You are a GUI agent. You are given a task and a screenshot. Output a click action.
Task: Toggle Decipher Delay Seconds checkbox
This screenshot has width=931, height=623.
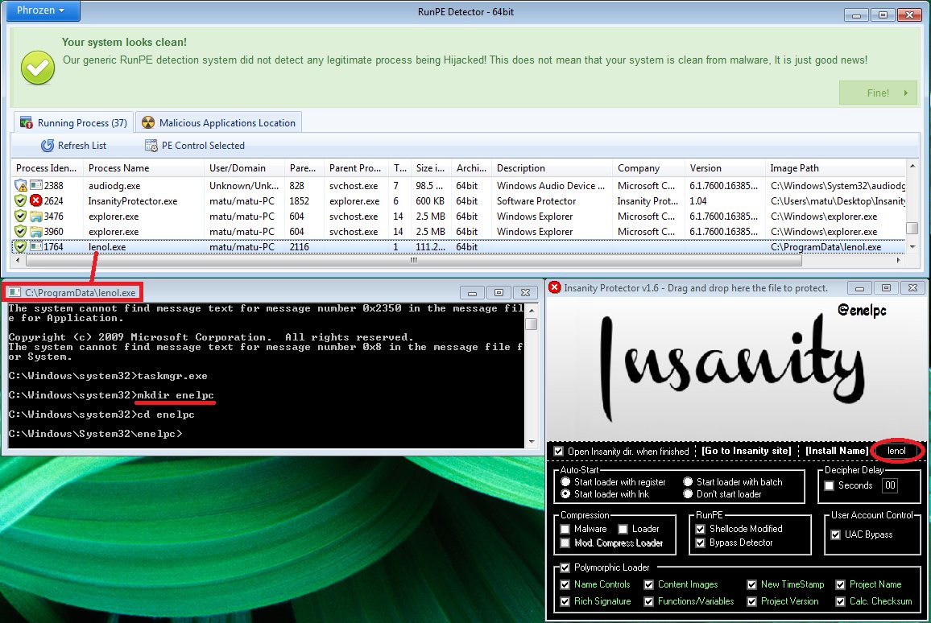(x=829, y=485)
